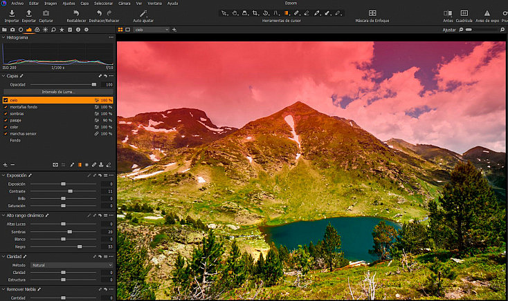This screenshot has height=301, width=508.
Task: Open the Cámara menu
Action: (125, 3)
